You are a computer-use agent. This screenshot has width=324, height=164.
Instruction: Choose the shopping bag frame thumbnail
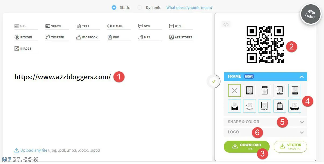click(280, 106)
